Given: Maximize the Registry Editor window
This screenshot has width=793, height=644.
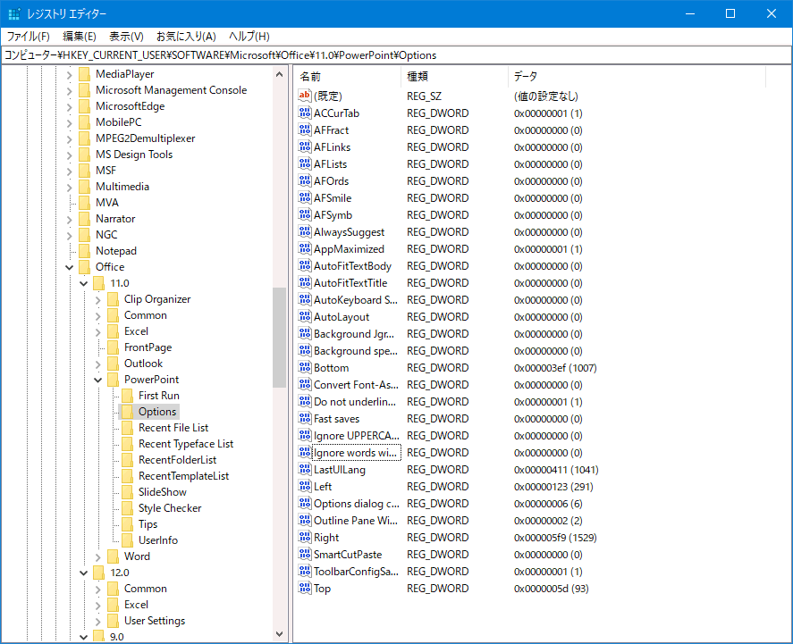Looking at the screenshot, I should click(730, 13).
